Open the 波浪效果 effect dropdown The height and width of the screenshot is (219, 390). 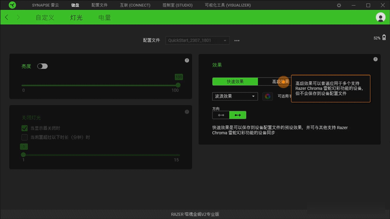click(x=235, y=96)
